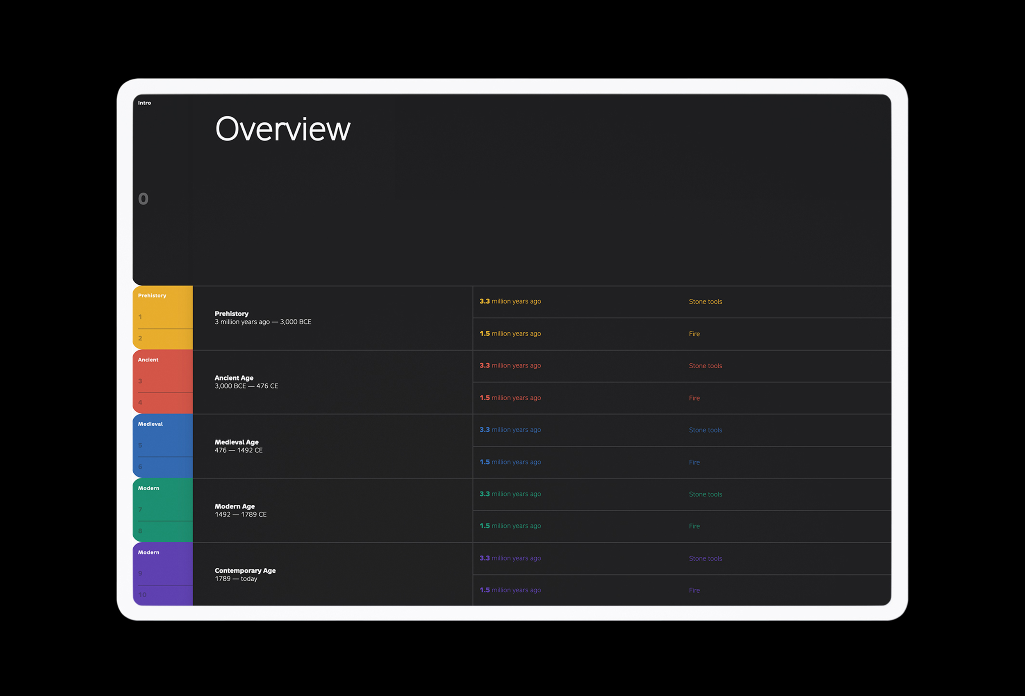This screenshot has height=696, width=1025.
Task: Click the red Fire entry
Action: (694, 398)
